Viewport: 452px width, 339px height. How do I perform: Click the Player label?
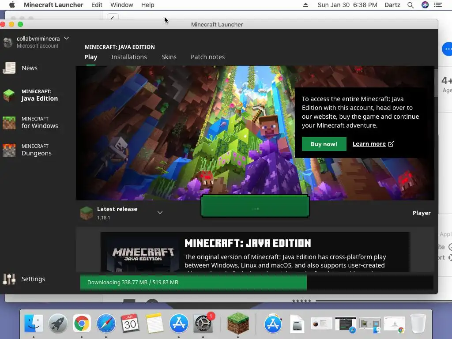pos(422,213)
